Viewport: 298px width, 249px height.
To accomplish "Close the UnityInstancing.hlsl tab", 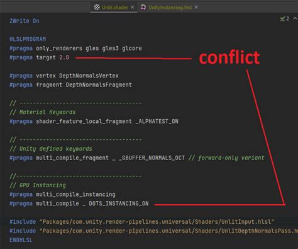I will coord(196,8).
